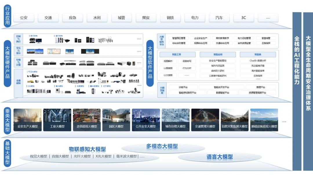
Task: Open the 连锁巡检大模型 image card
Action: coord(87,120)
